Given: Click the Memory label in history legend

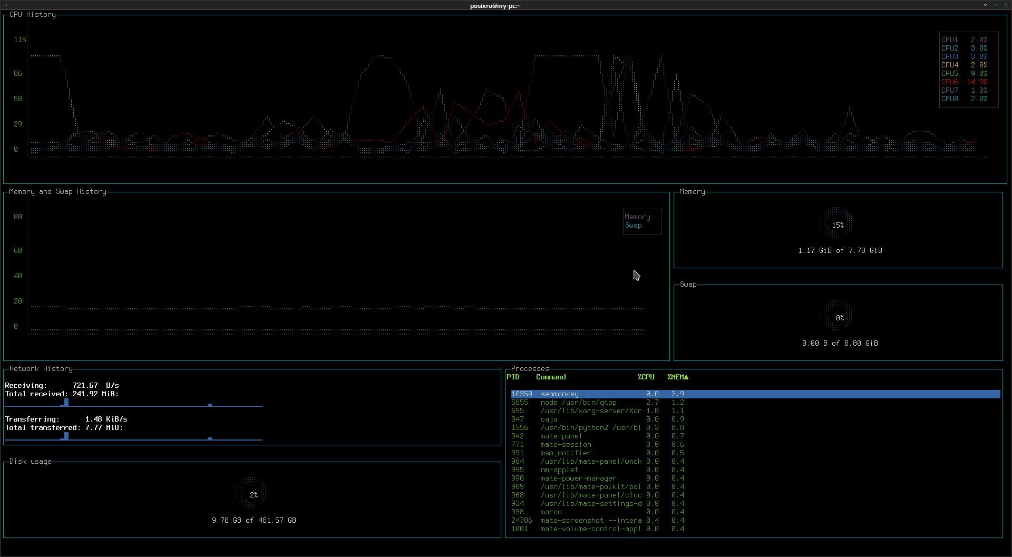Looking at the screenshot, I should [637, 217].
